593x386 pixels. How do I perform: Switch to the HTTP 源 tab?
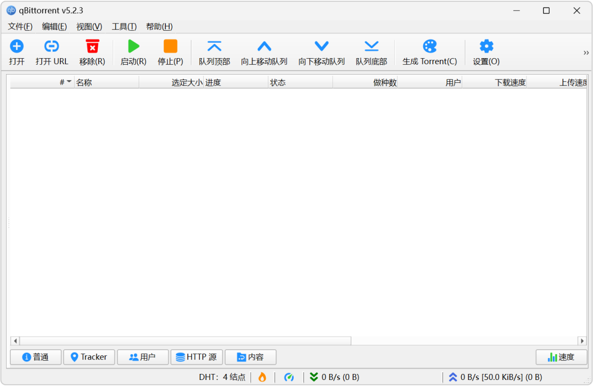click(x=197, y=357)
